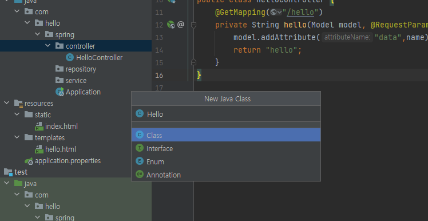Click the globe icon inside @GetMapping
Screen dimensions: 428x221
[274, 12]
